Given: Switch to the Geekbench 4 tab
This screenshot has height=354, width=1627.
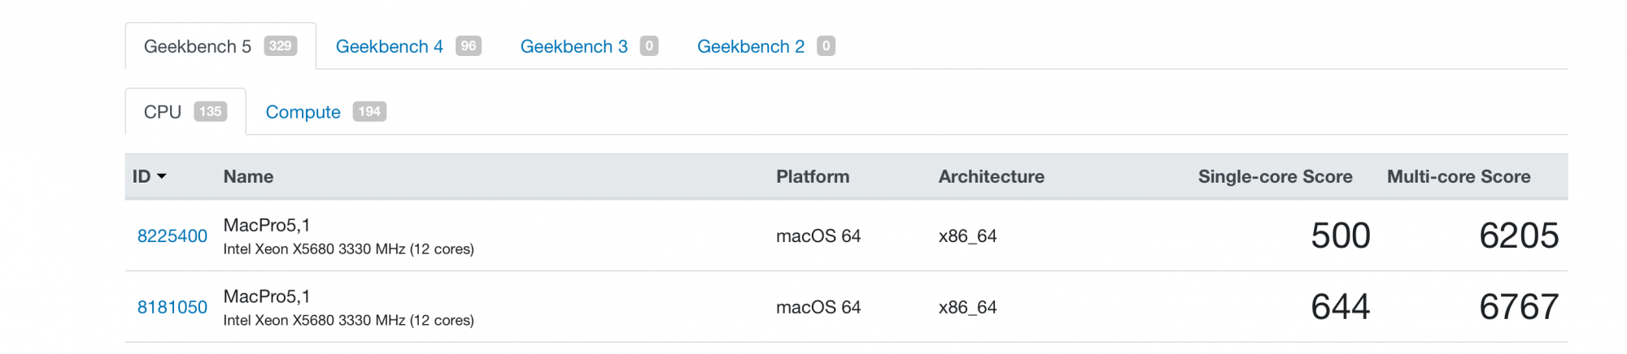Looking at the screenshot, I should click(390, 46).
